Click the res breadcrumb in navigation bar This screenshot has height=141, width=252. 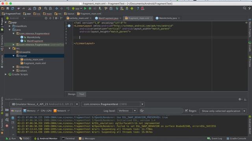click(58, 14)
